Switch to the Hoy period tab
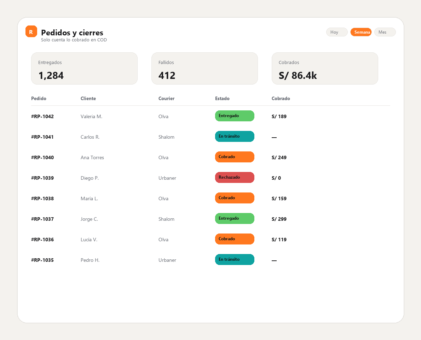This screenshot has height=340, width=421. [337, 32]
